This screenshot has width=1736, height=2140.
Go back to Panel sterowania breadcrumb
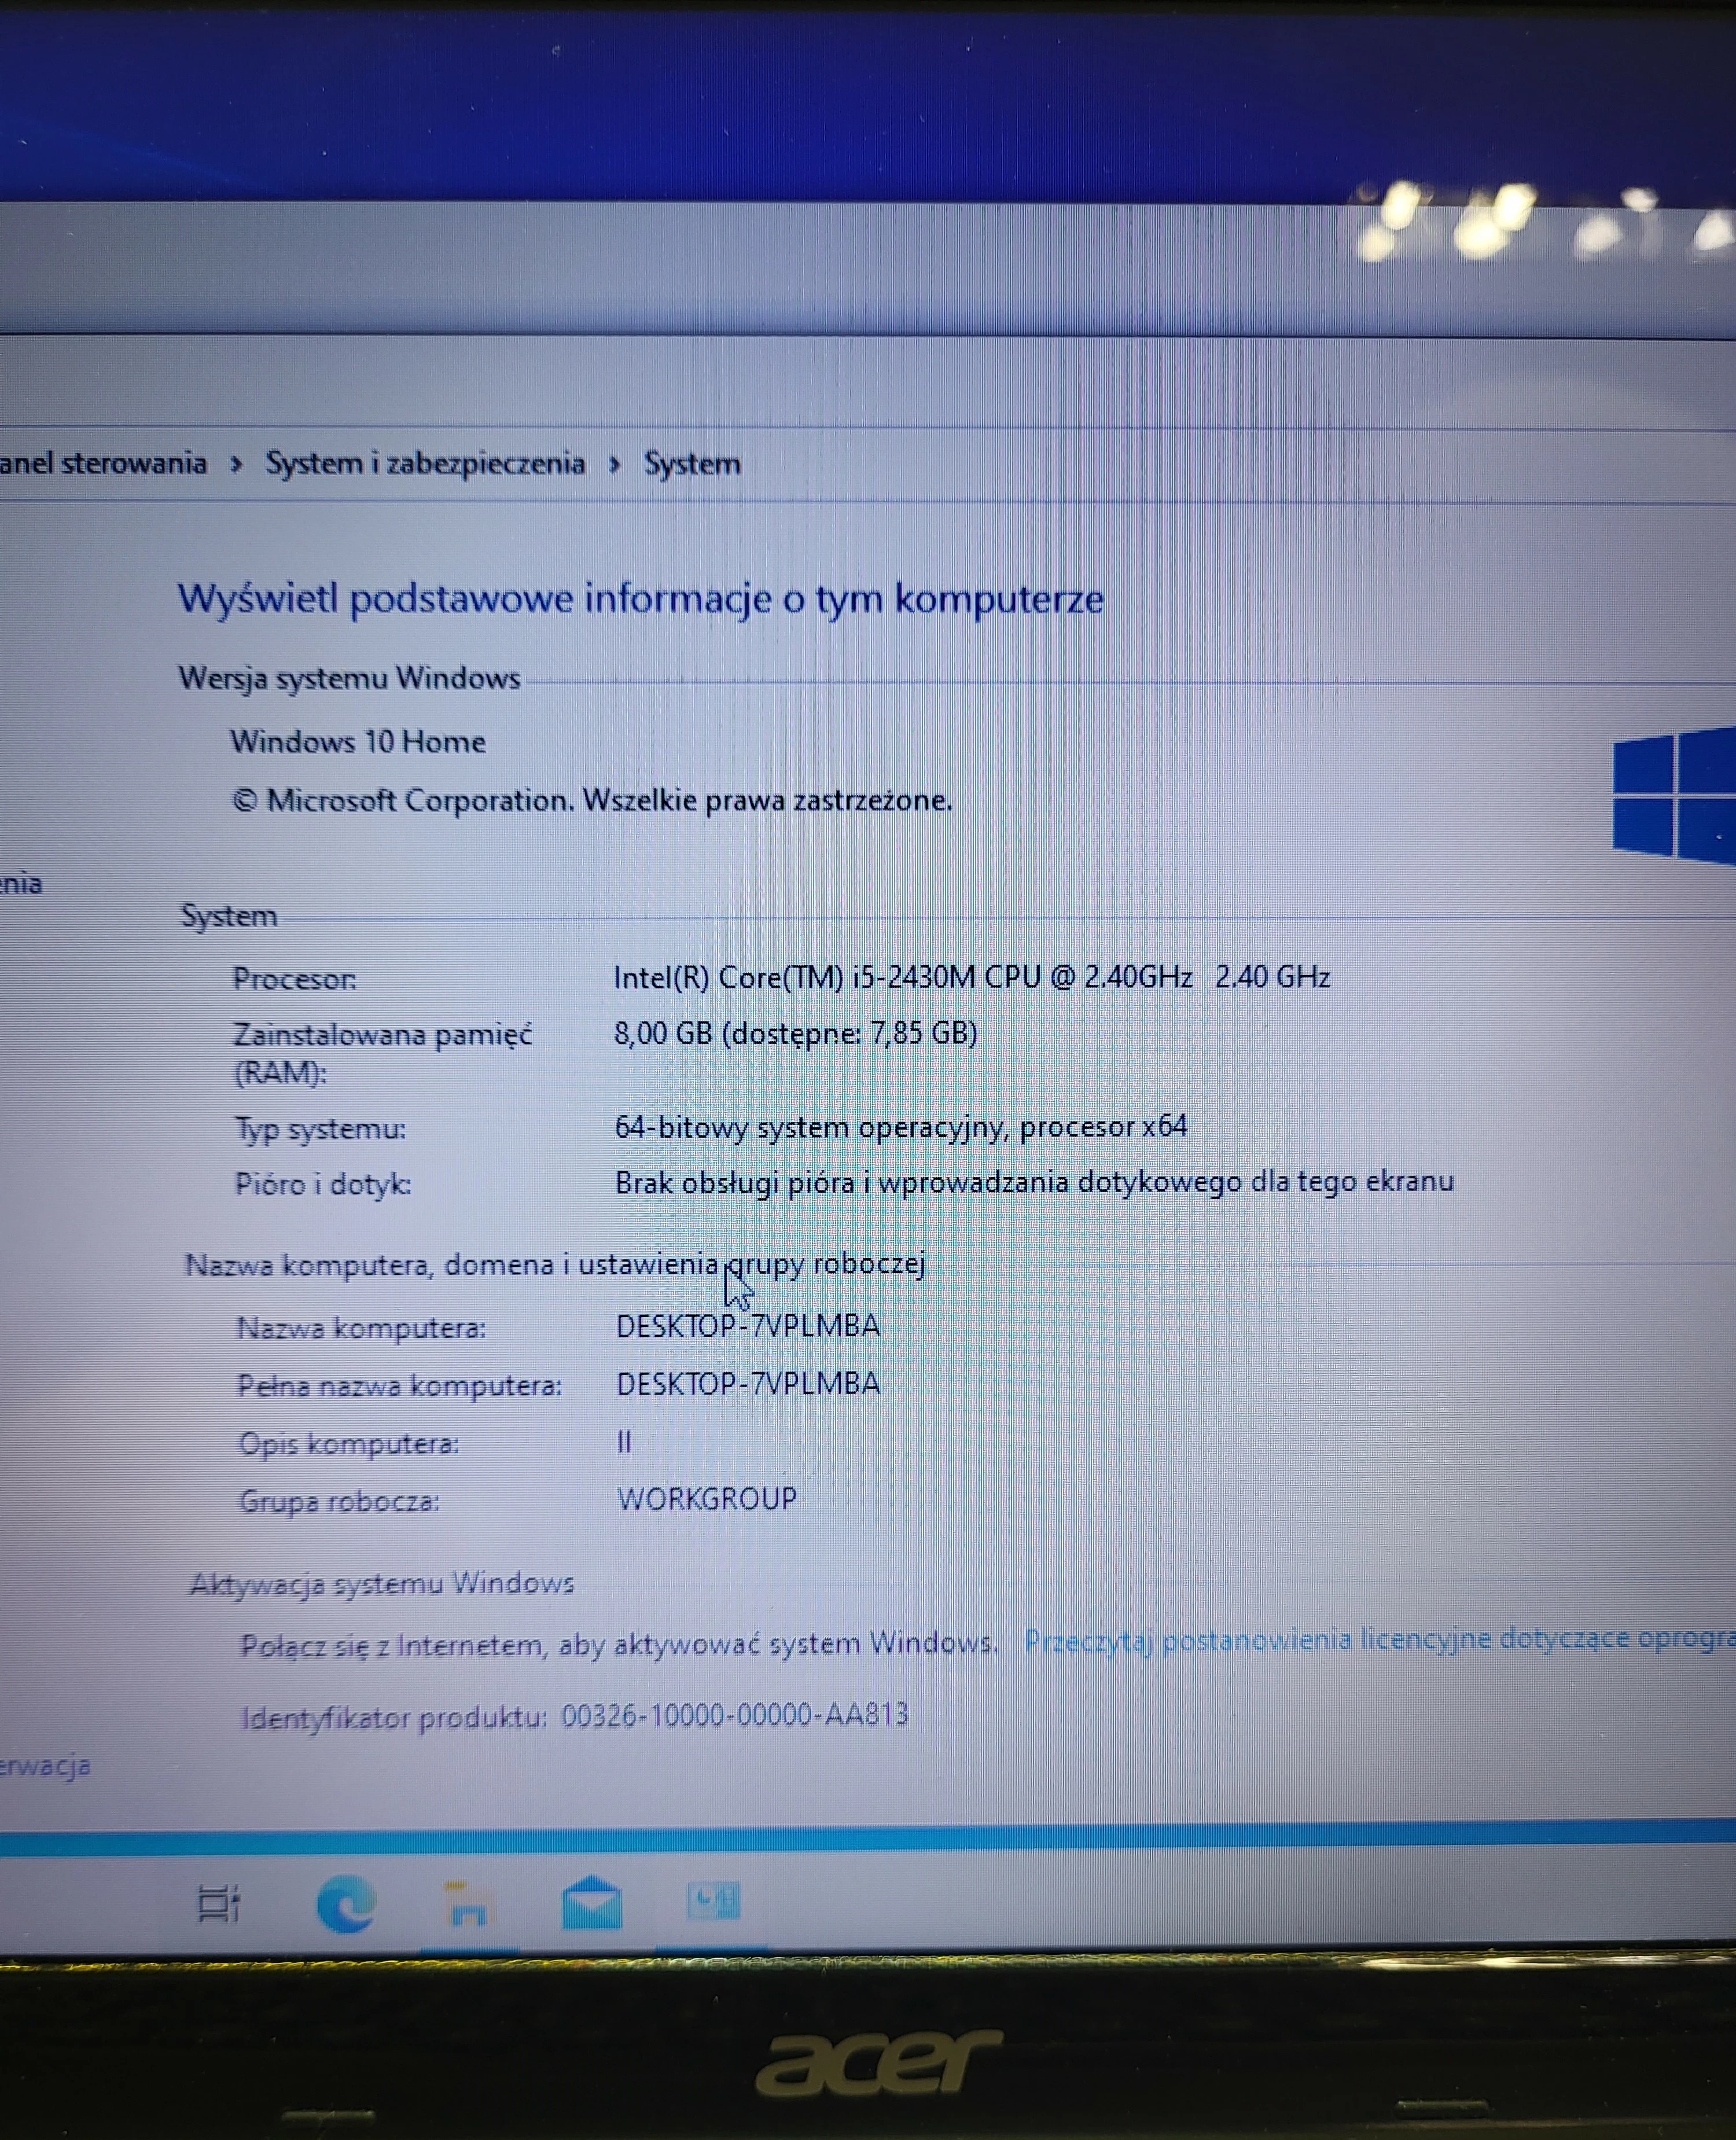pyautogui.click(x=103, y=463)
